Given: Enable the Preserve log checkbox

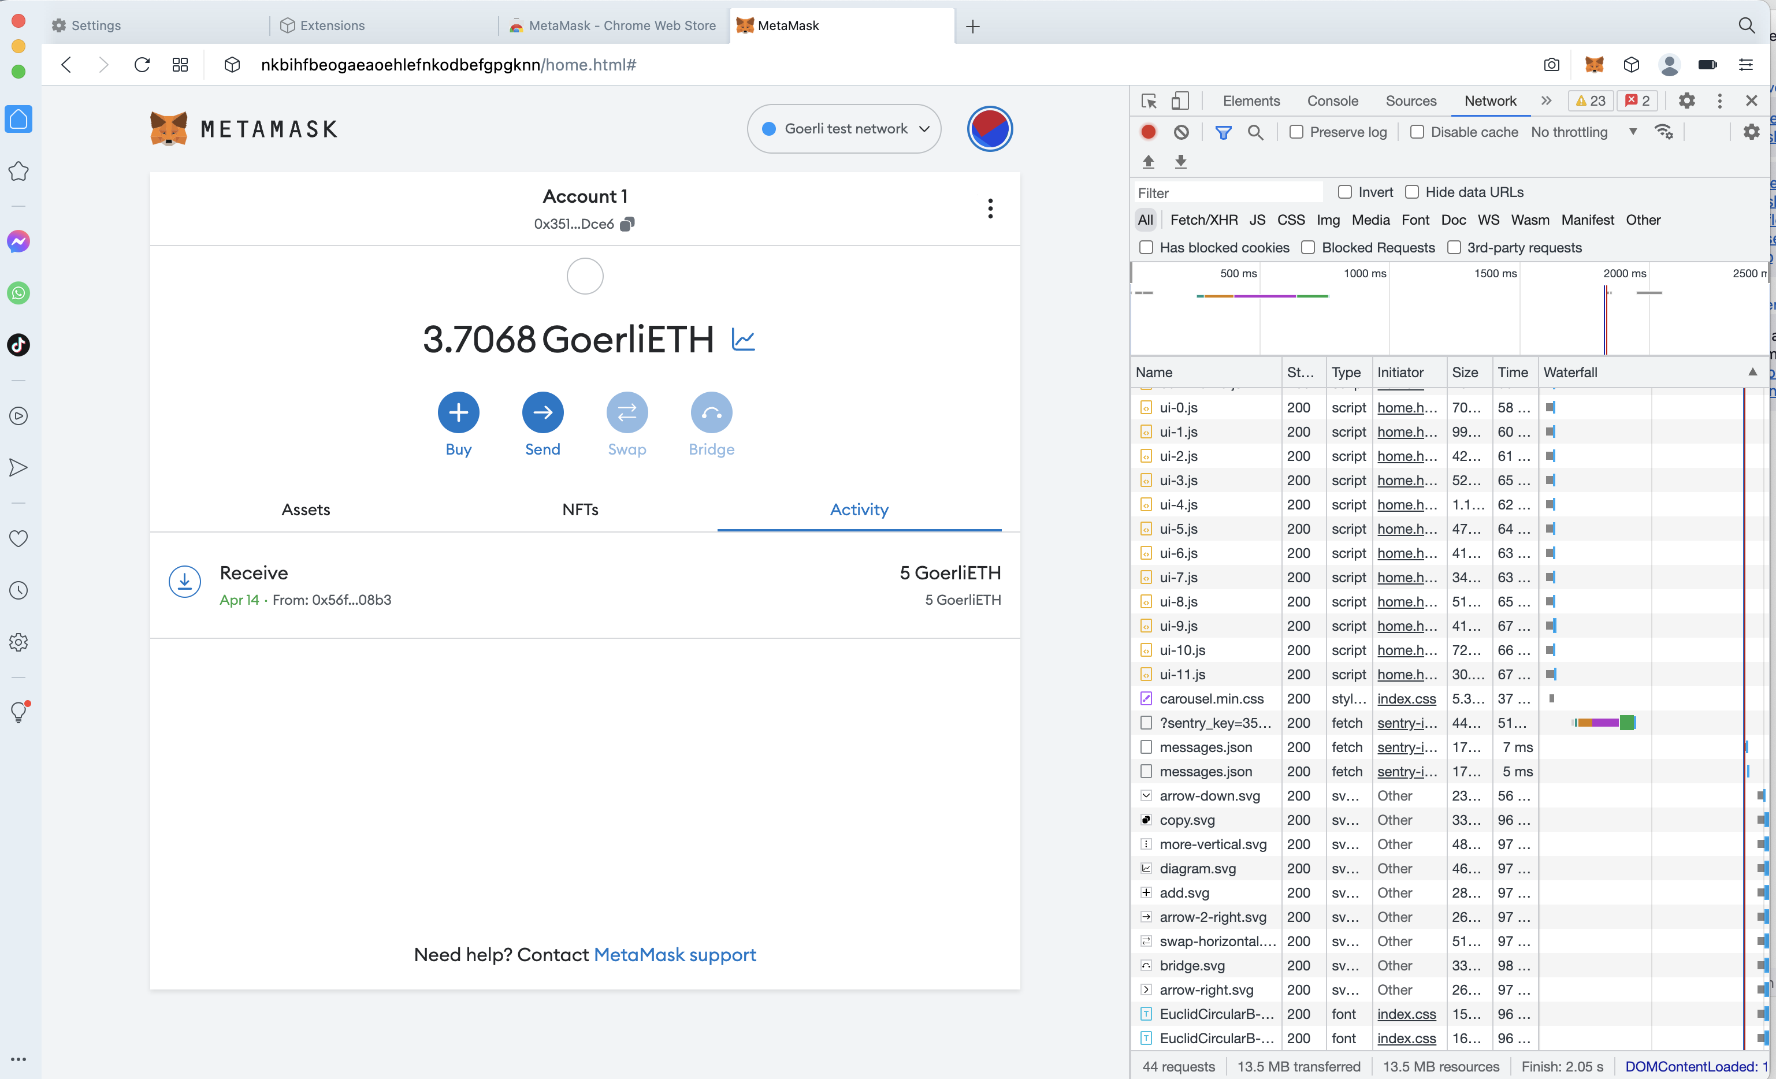Looking at the screenshot, I should pyautogui.click(x=1296, y=132).
